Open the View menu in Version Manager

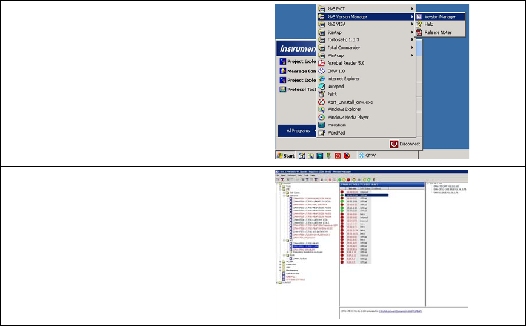click(283, 175)
